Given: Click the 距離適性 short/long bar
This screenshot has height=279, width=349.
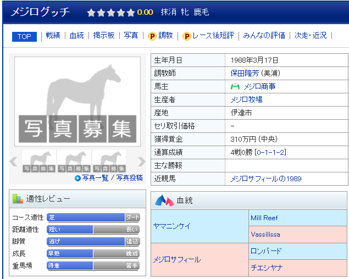Looking at the screenshot, I should [93, 230].
